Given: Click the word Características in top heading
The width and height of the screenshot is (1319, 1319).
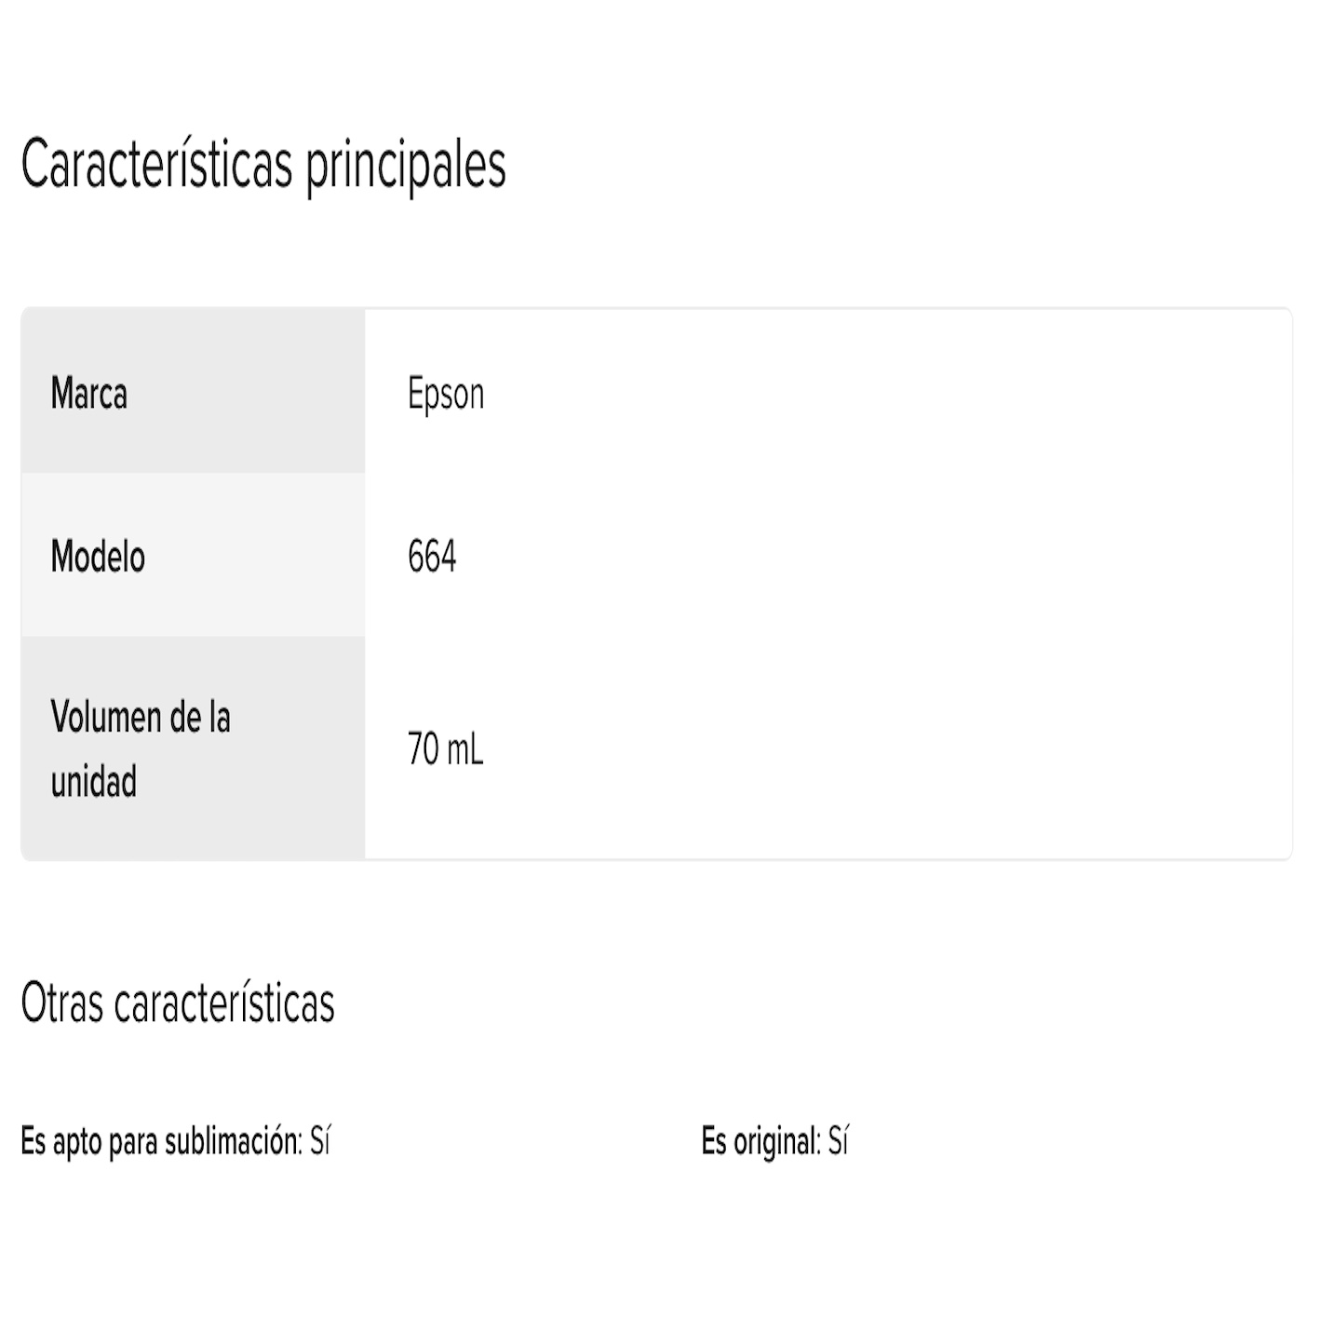Looking at the screenshot, I should (157, 164).
